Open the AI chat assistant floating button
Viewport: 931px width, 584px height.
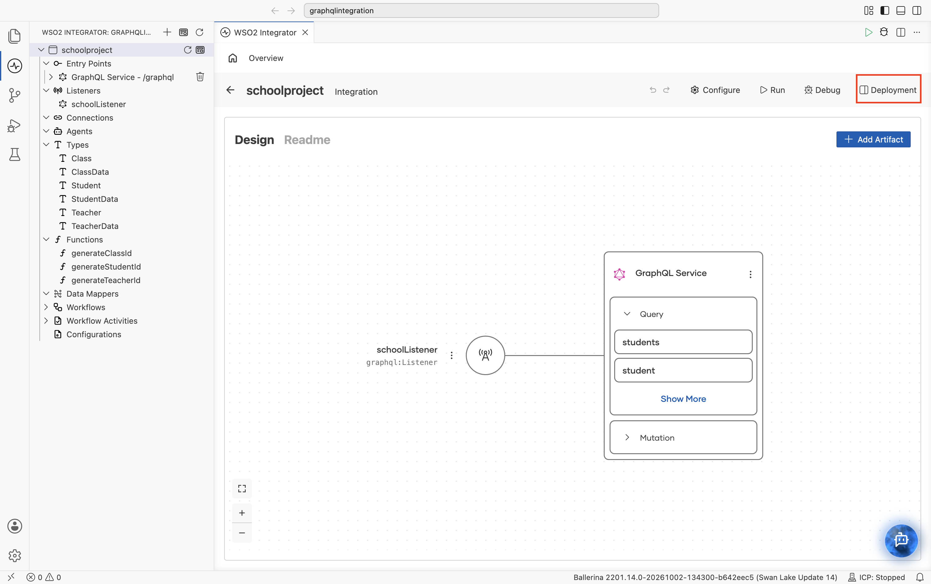click(x=901, y=540)
